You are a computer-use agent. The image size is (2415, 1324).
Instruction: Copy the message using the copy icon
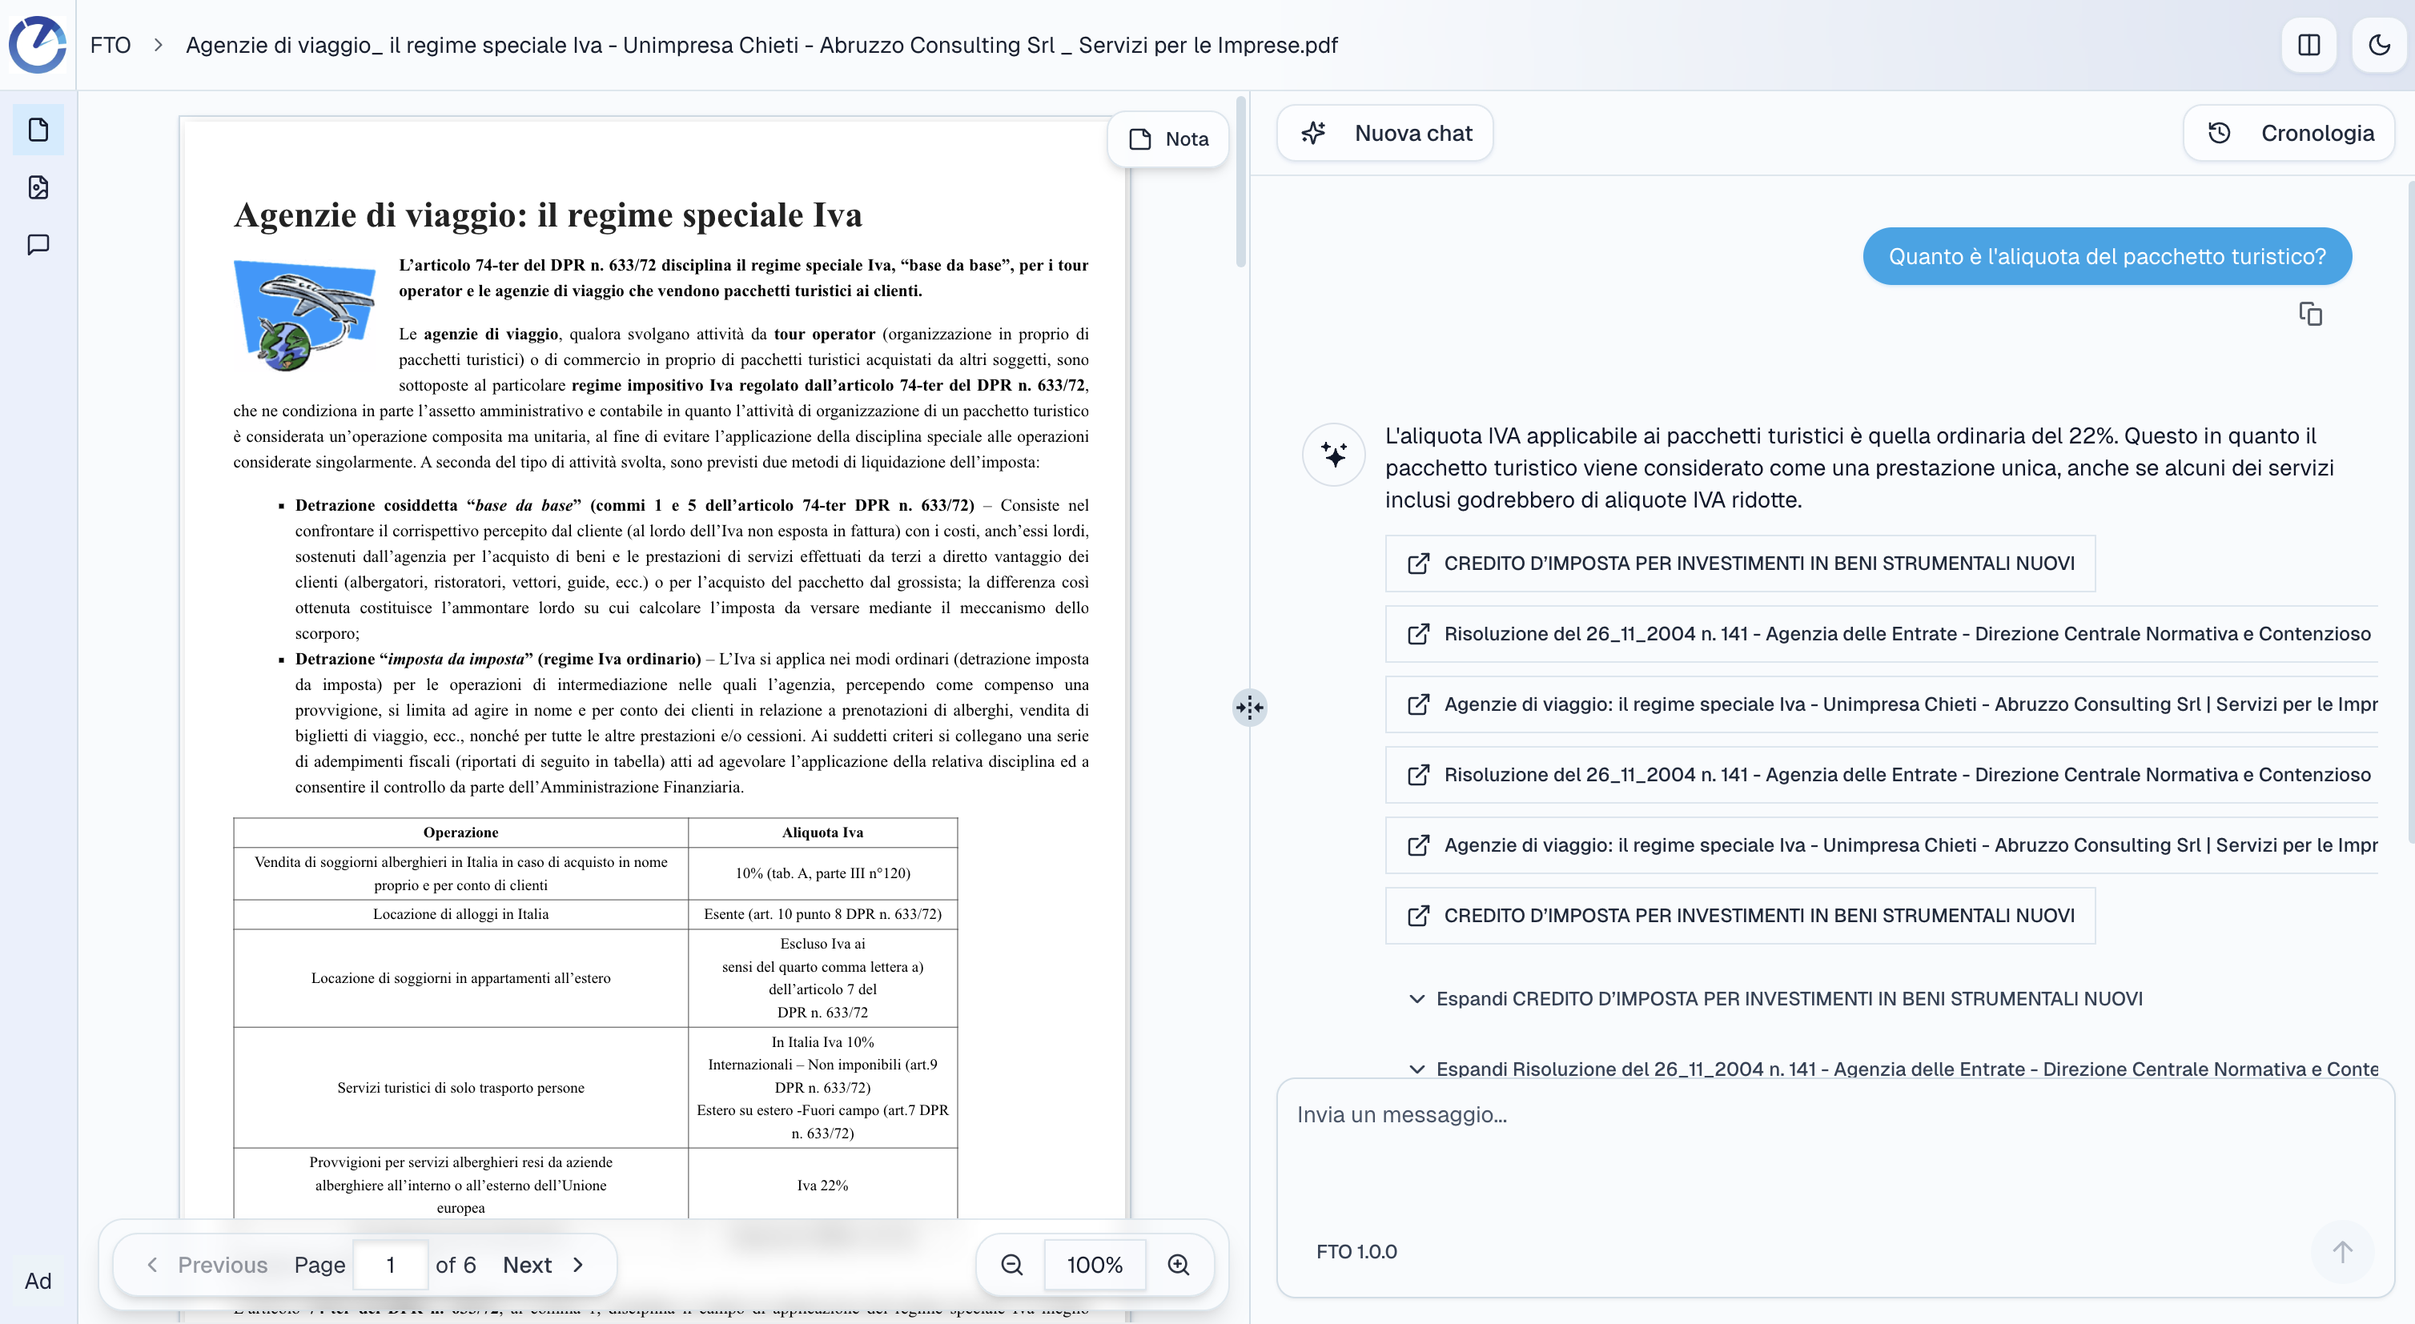tap(2310, 314)
